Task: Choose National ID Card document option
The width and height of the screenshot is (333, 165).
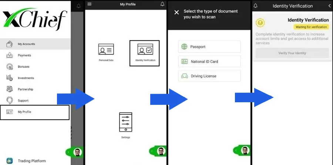Action: [209, 62]
